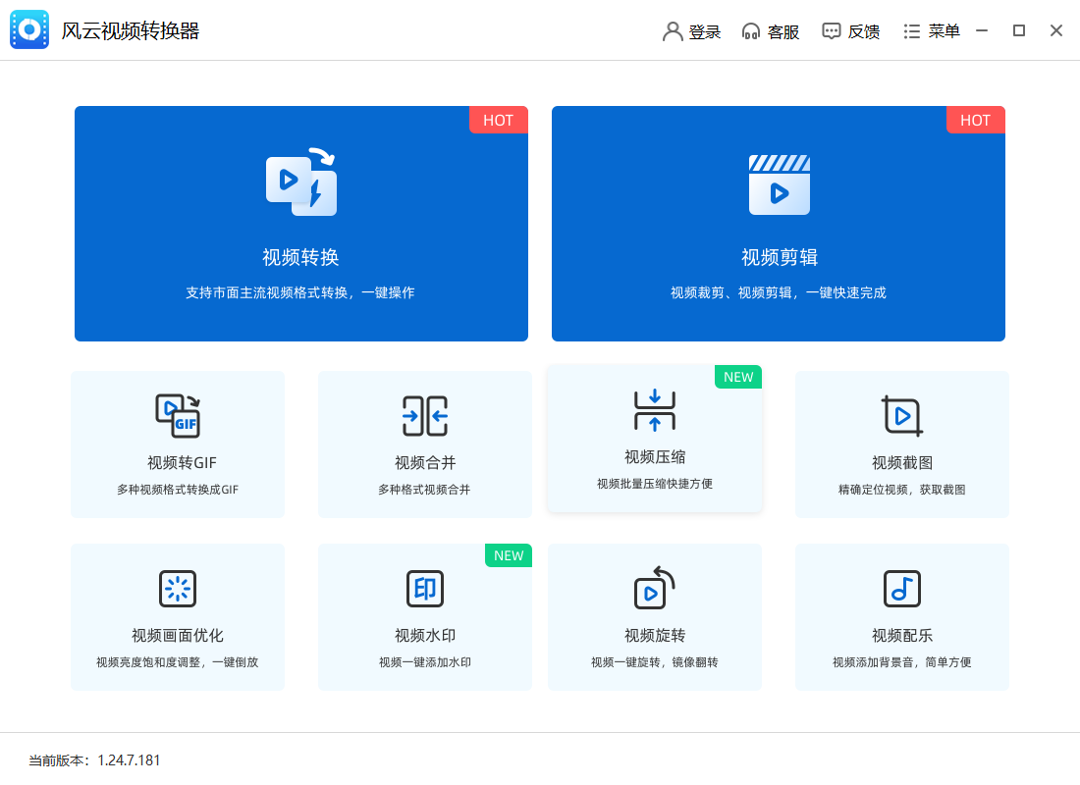Open the 视频配乐 background music tool
Viewport: 1080px width, 785px height.
901,616
